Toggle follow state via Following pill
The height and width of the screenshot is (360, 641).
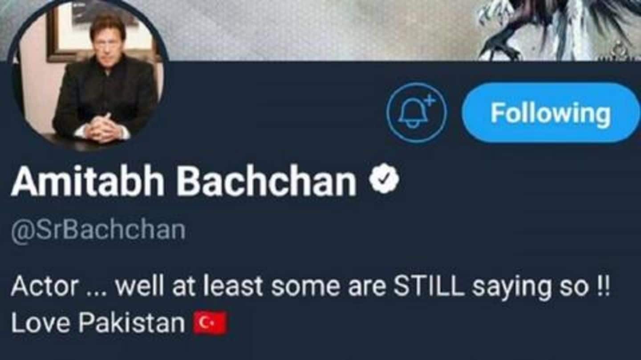coord(551,112)
